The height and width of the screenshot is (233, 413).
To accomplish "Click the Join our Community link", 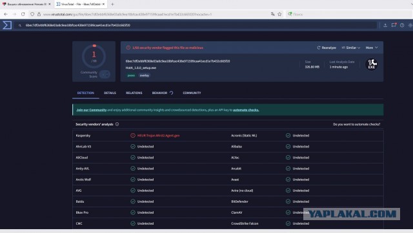I will tap(92, 110).
